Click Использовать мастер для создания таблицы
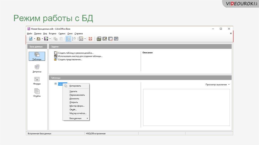Screen dimensions: 259x145 pos(80,56)
